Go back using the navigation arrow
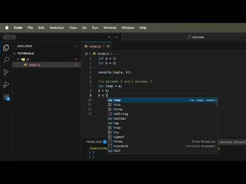246x184 pixels. (x=109, y=37)
